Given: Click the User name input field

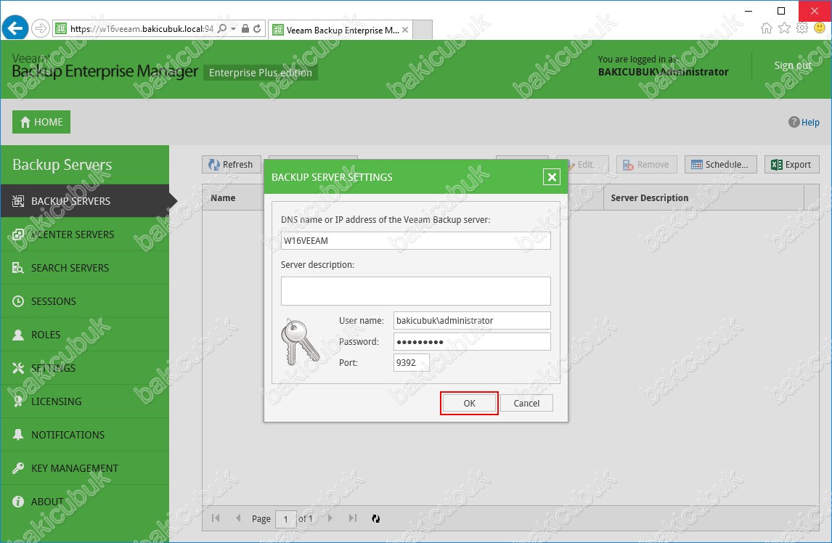Looking at the screenshot, I should (x=472, y=320).
